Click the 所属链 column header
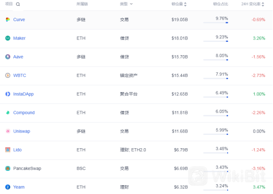This screenshot has width=273, height=194. click(82, 4)
